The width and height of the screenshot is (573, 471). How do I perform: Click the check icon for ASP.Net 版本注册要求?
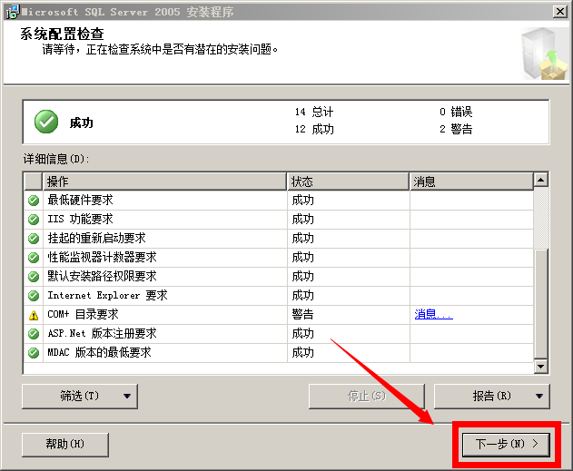[x=34, y=334]
